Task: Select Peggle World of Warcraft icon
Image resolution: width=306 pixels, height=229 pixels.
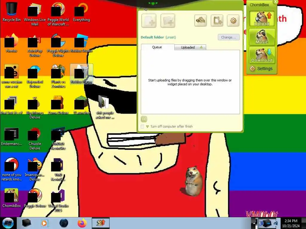Action: [x=58, y=14]
